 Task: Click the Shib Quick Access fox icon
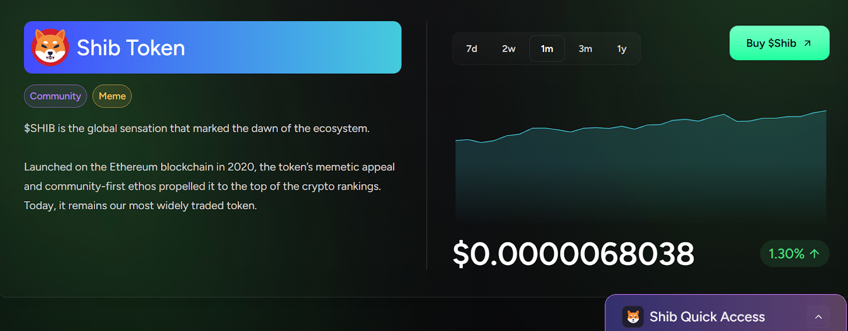[x=633, y=317]
